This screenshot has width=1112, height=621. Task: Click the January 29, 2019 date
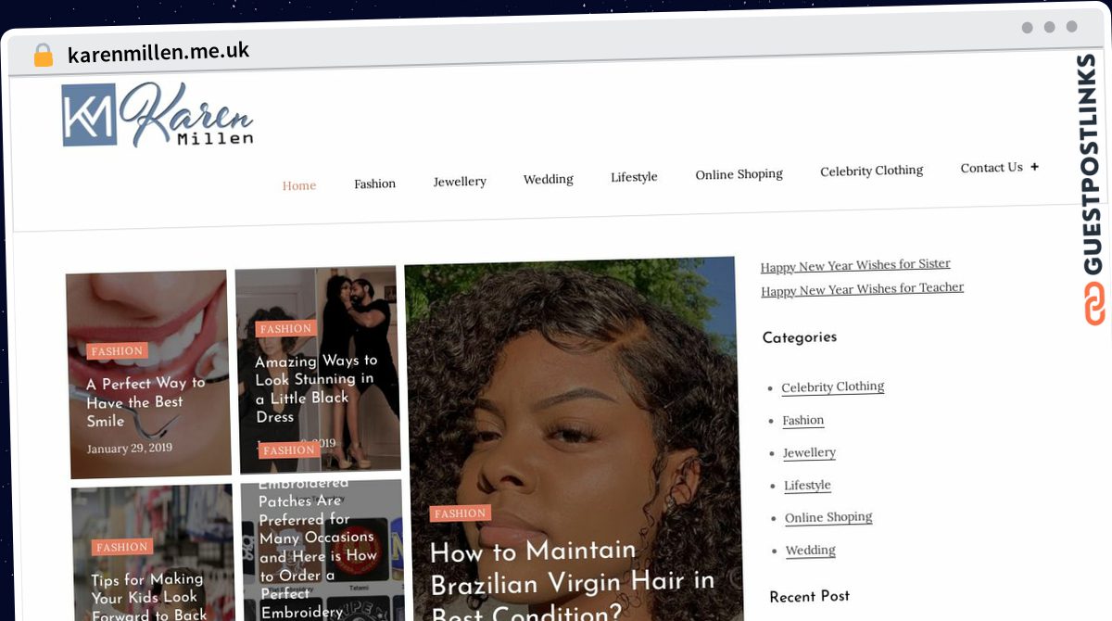coord(130,449)
